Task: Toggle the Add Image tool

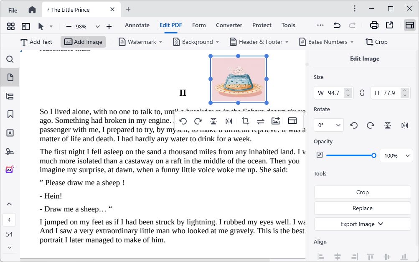Action: pos(83,42)
